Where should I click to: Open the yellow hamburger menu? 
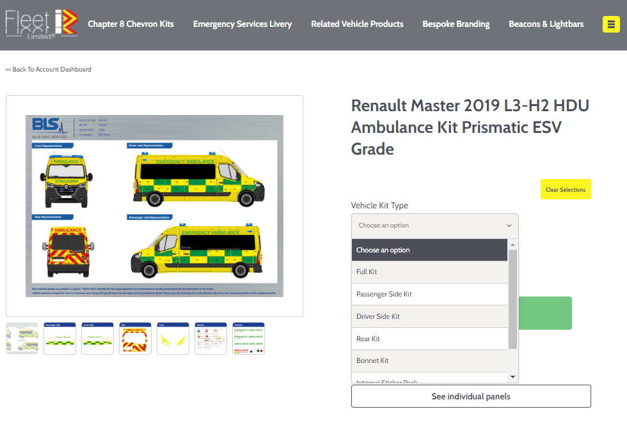[611, 24]
